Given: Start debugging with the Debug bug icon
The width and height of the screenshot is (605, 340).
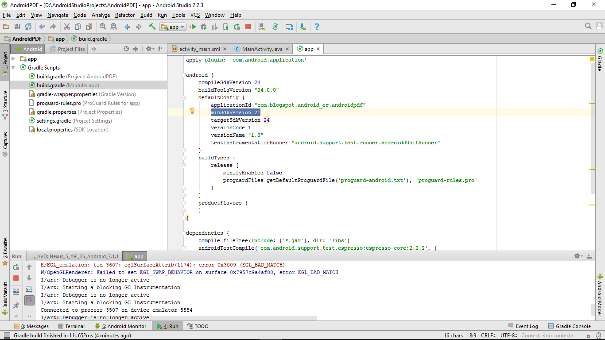Looking at the screenshot, I should coord(204,27).
